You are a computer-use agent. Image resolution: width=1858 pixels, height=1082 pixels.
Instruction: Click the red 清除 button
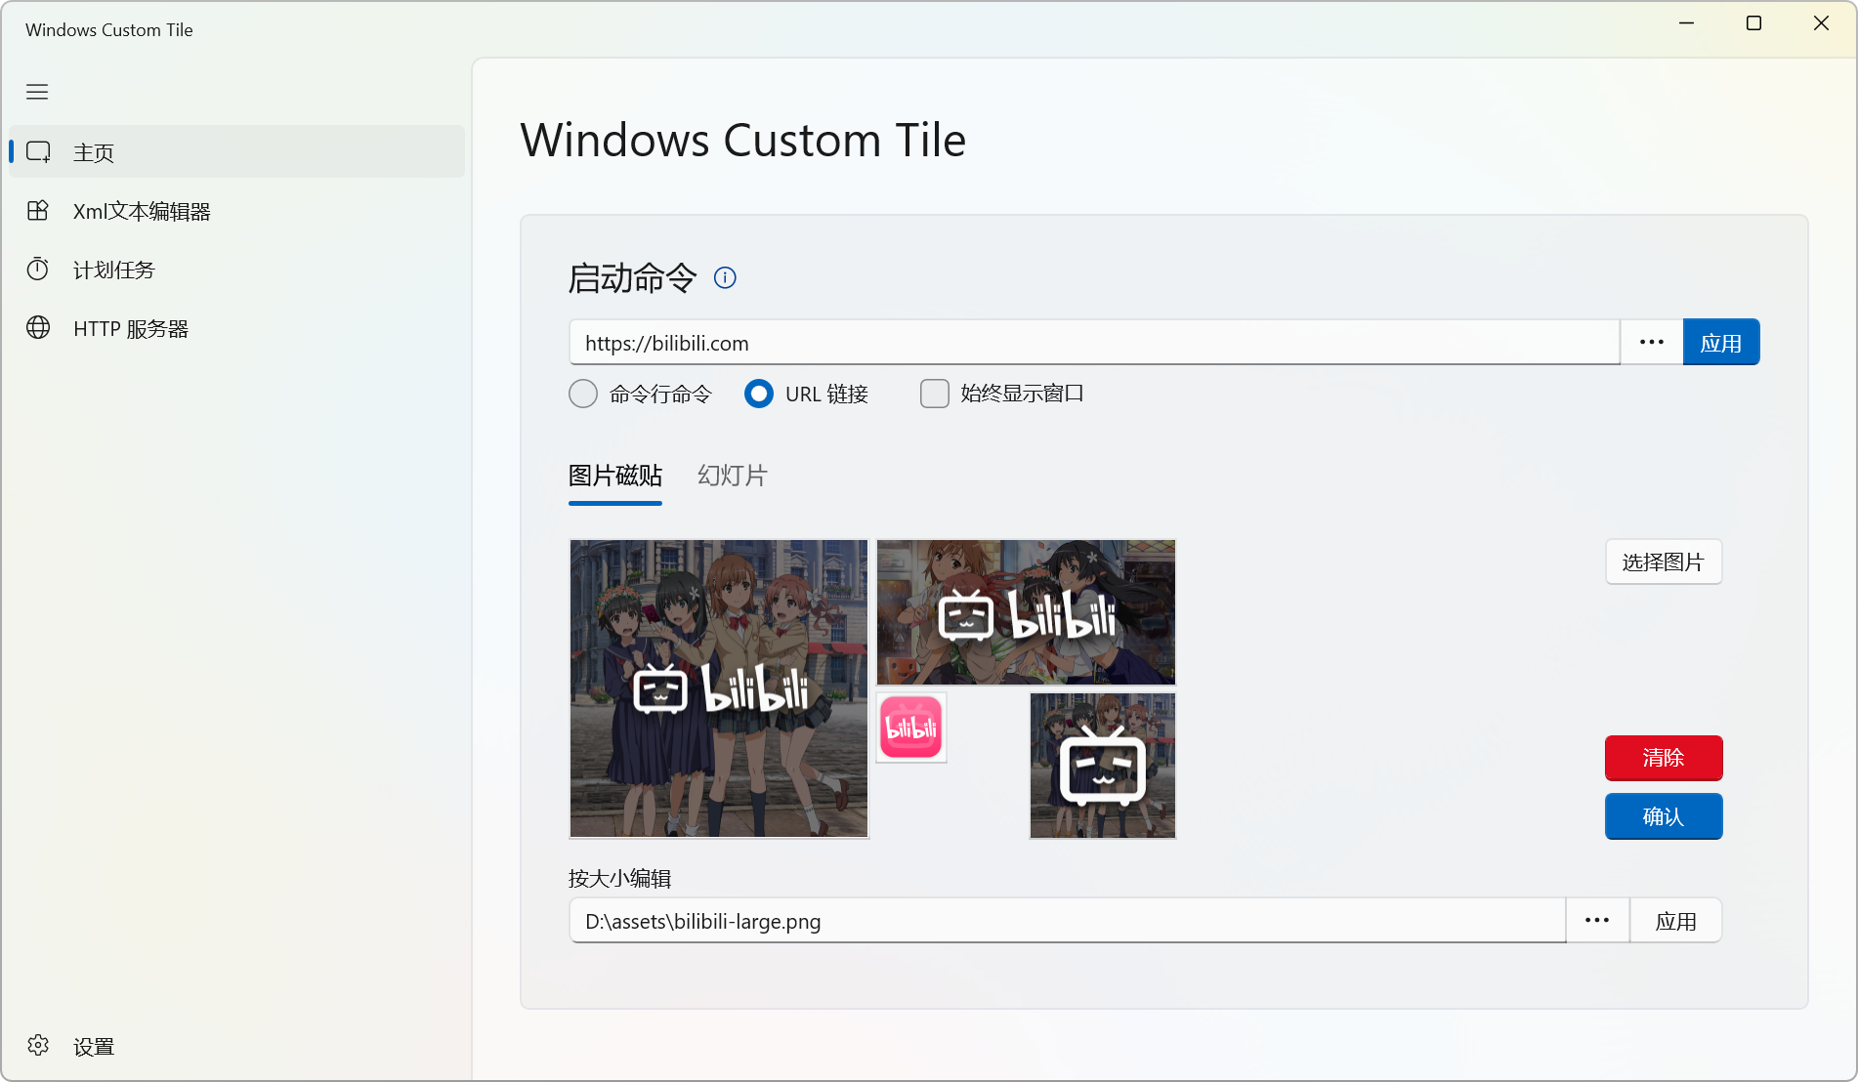pyautogui.click(x=1663, y=758)
